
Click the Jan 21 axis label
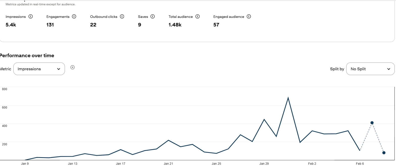tap(168, 164)
